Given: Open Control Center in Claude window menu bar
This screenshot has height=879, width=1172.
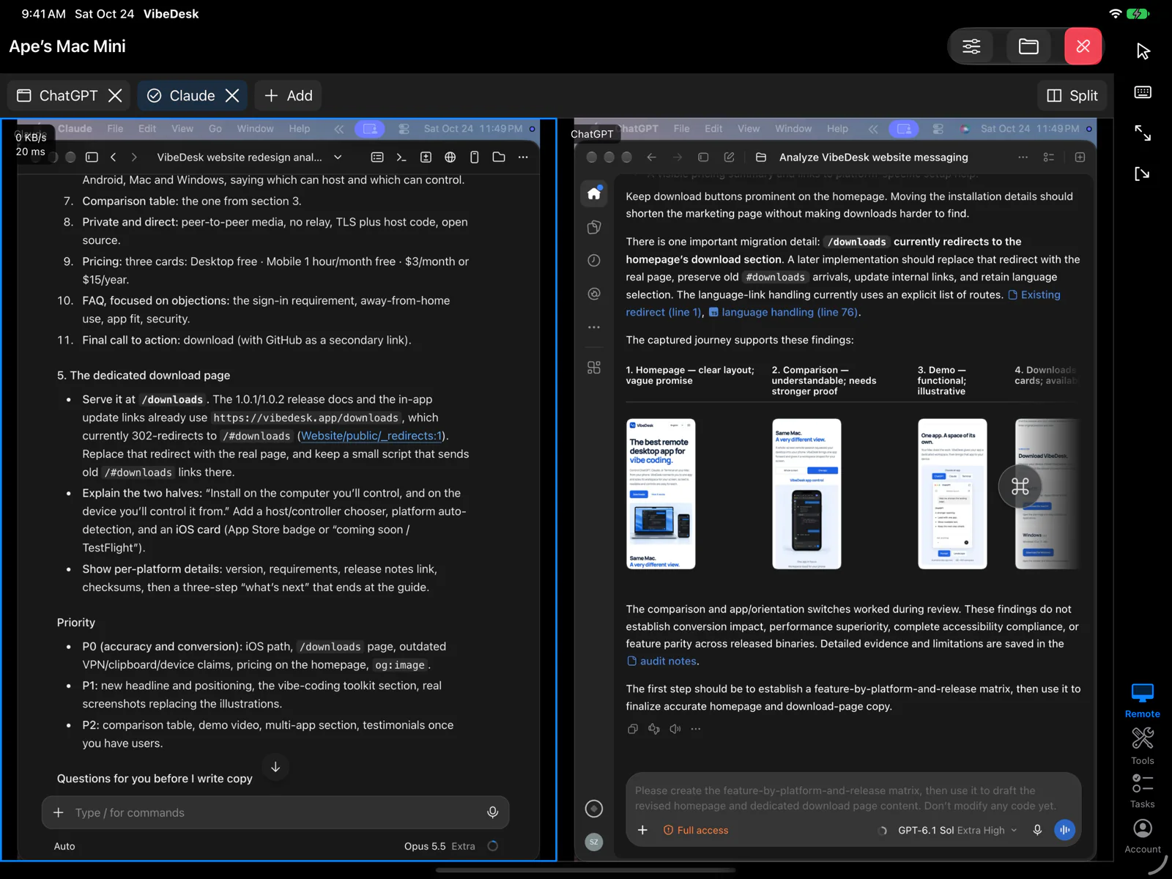Looking at the screenshot, I should click(x=404, y=129).
